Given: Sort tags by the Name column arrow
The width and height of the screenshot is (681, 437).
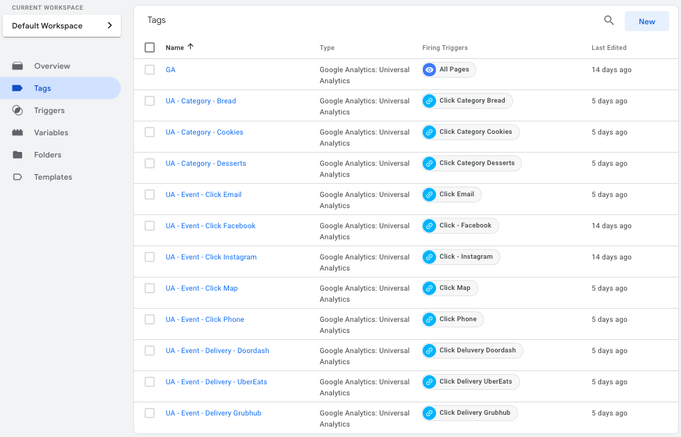Looking at the screenshot, I should tap(191, 47).
